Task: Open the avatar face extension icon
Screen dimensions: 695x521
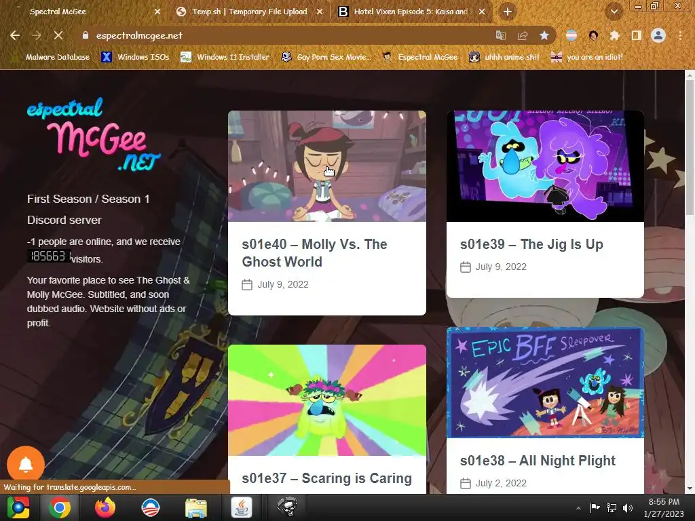Action: pos(593,35)
